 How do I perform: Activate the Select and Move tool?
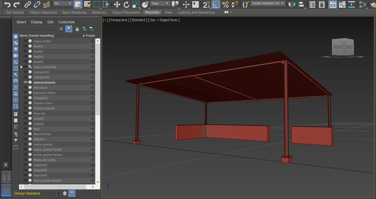point(117,4)
